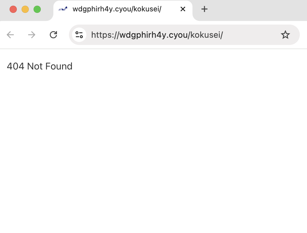Click the "404" number on the page
Image resolution: width=307 pixels, height=233 pixels.
tap(15, 66)
